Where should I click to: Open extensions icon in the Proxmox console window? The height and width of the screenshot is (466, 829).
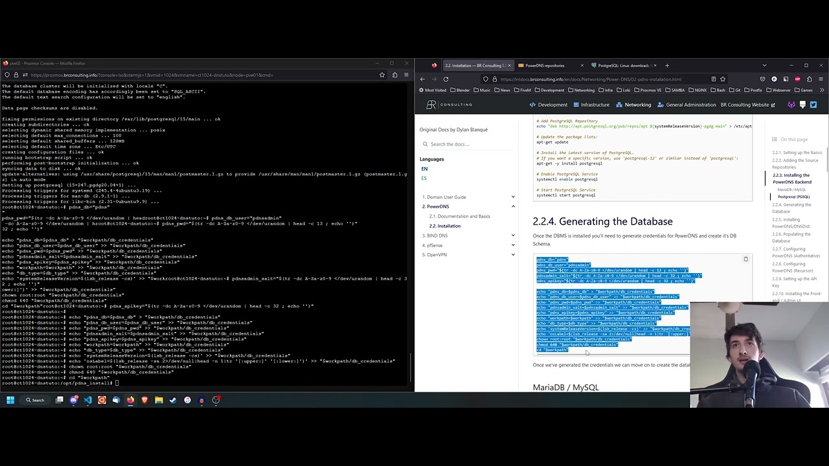click(x=394, y=75)
